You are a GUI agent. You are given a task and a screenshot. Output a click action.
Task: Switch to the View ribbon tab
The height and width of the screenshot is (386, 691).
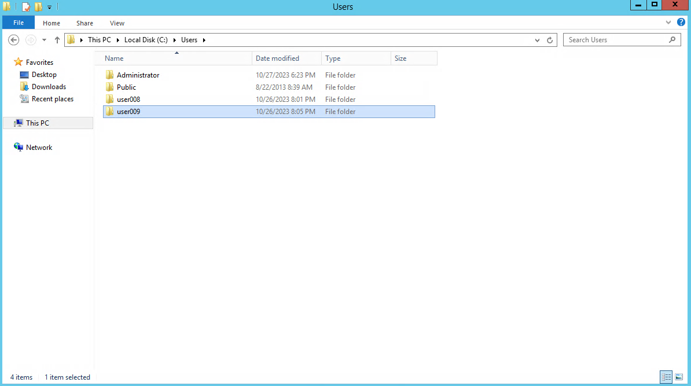coord(117,23)
